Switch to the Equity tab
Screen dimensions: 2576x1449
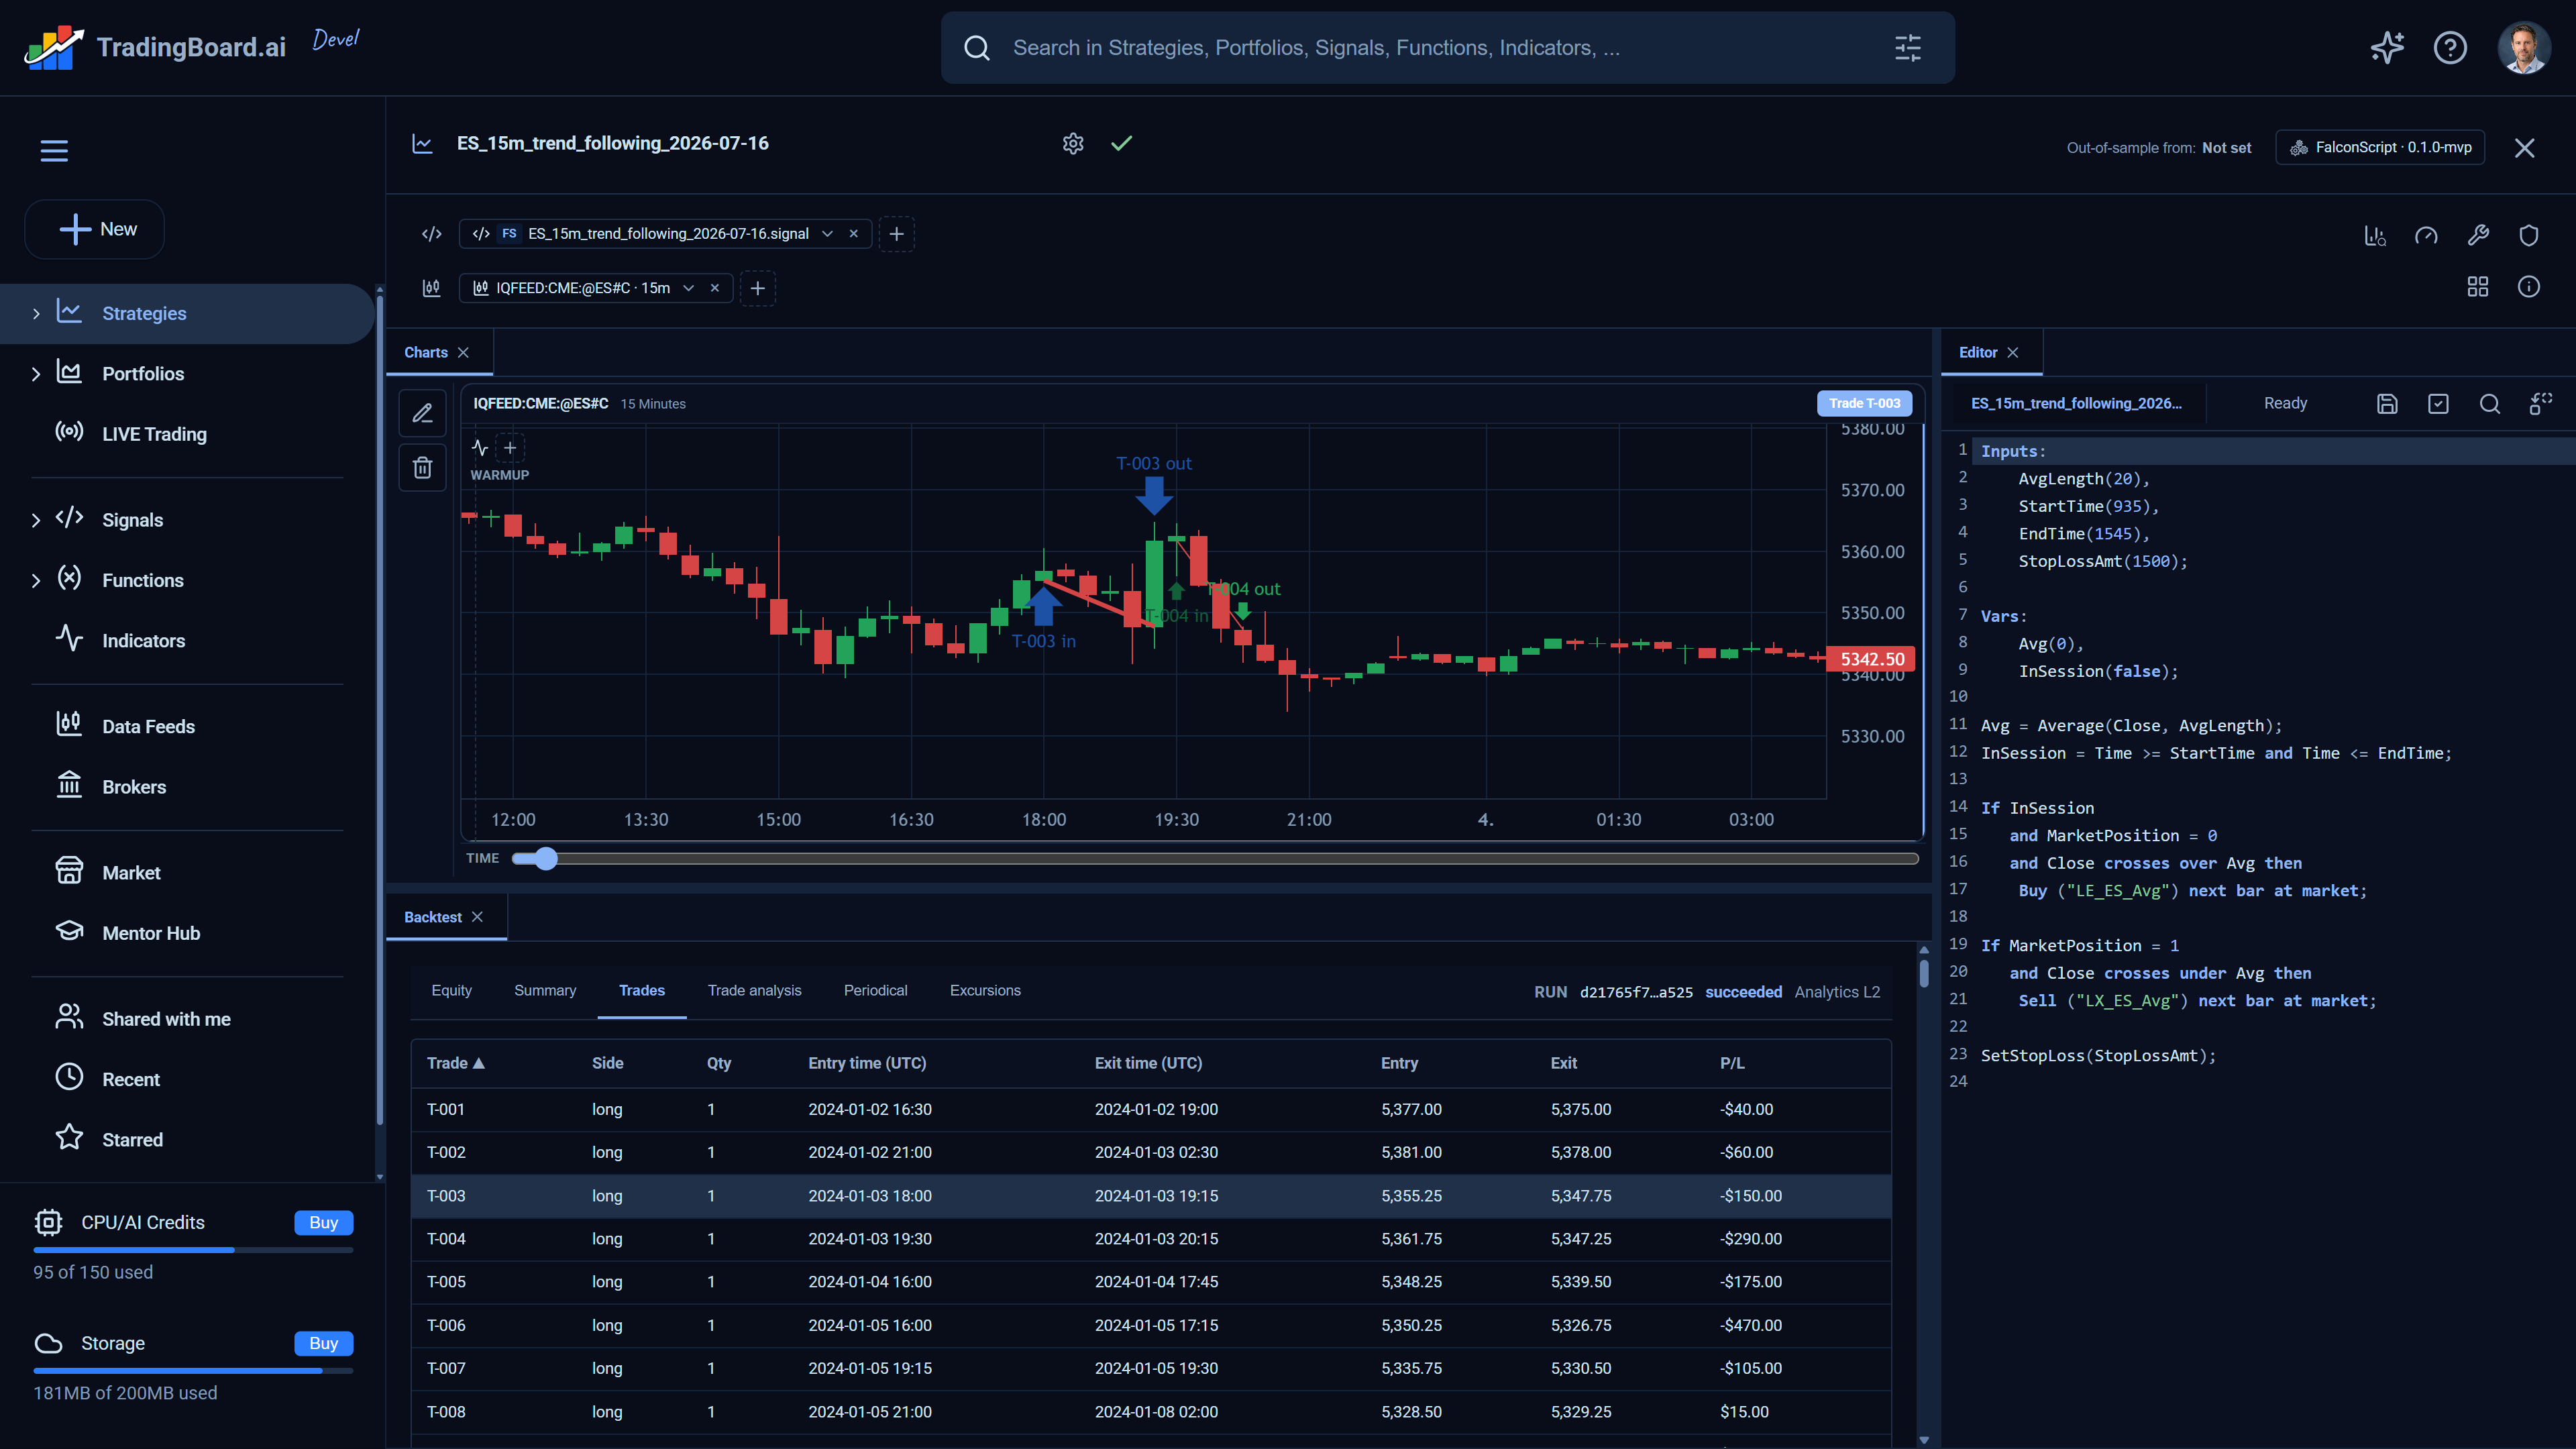451,991
